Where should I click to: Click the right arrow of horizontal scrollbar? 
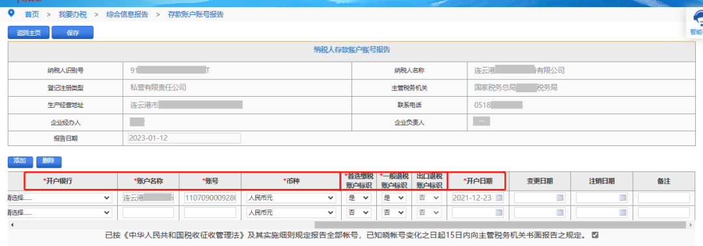point(691,225)
